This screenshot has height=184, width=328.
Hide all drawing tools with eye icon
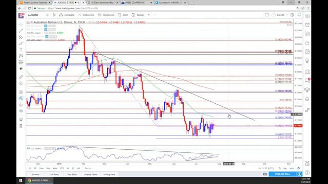(x=21, y=111)
